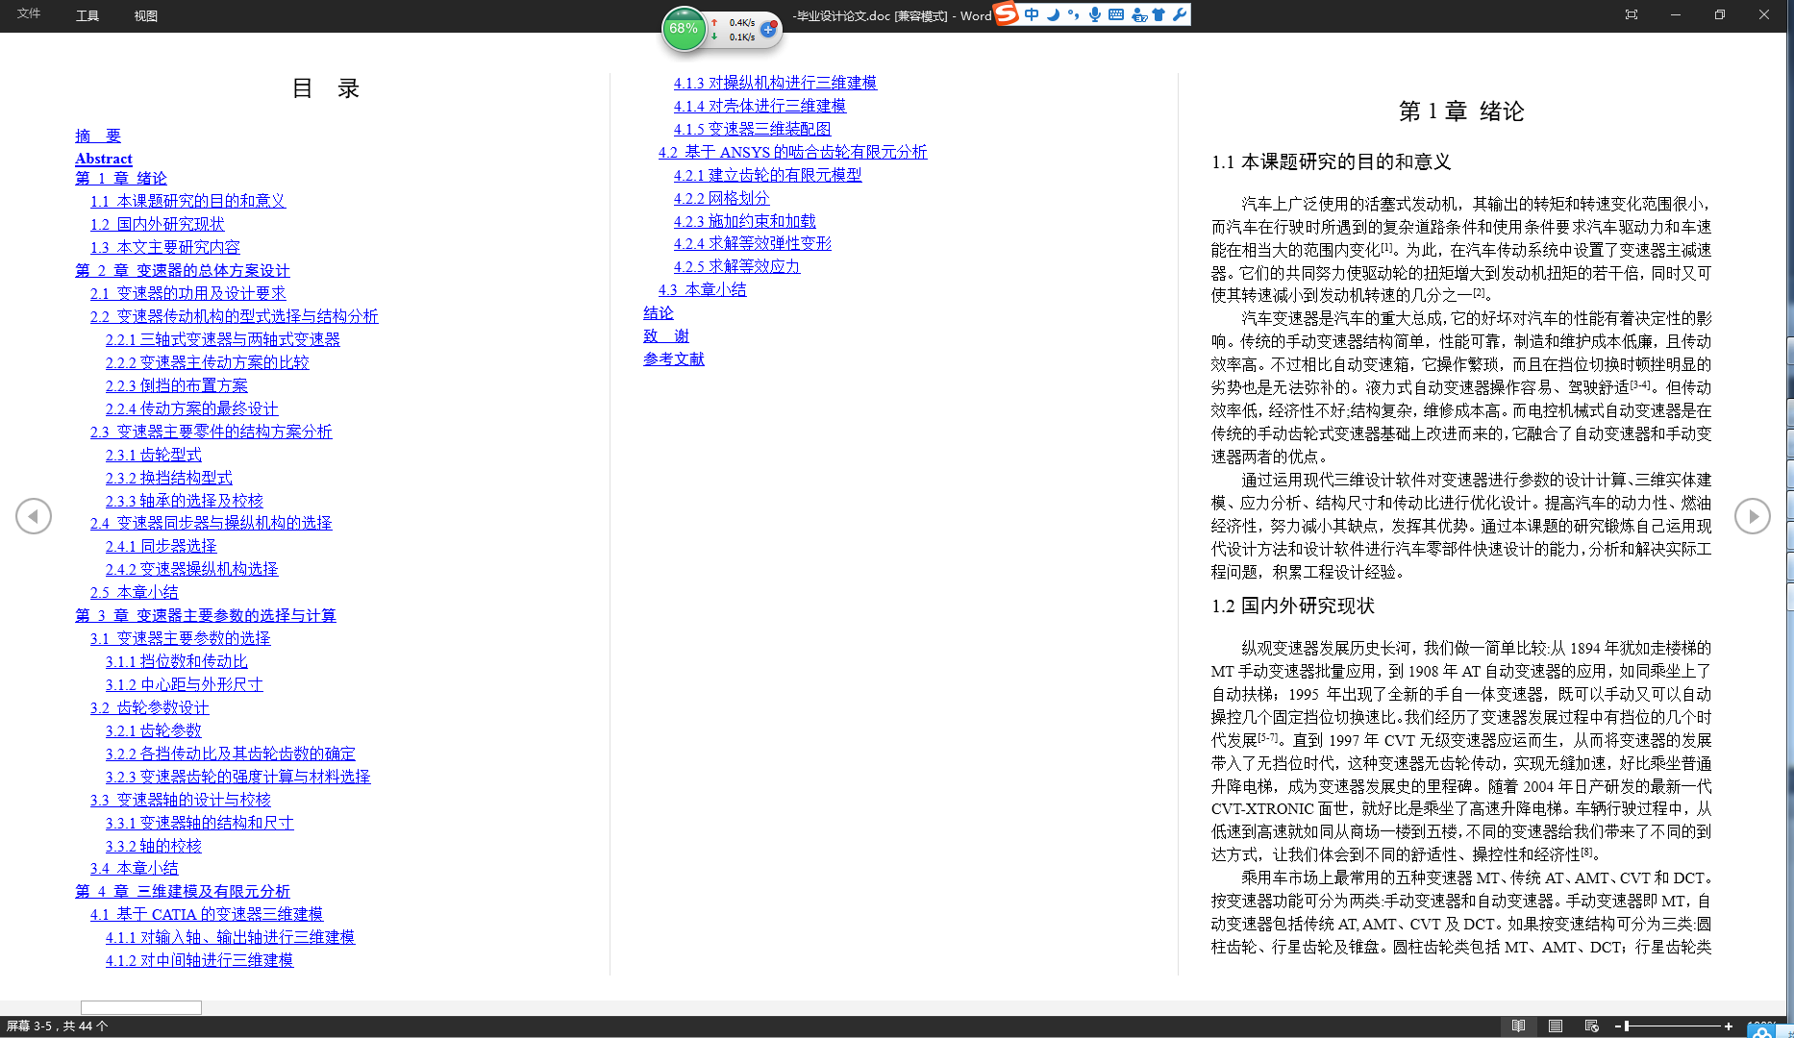Toggle the half-width moon icon in Sogou bar
The width and height of the screenshot is (1794, 1038).
pos(1053,14)
